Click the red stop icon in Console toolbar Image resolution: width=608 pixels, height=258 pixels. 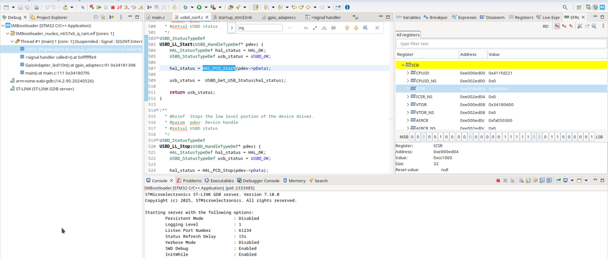coord(498,181)
